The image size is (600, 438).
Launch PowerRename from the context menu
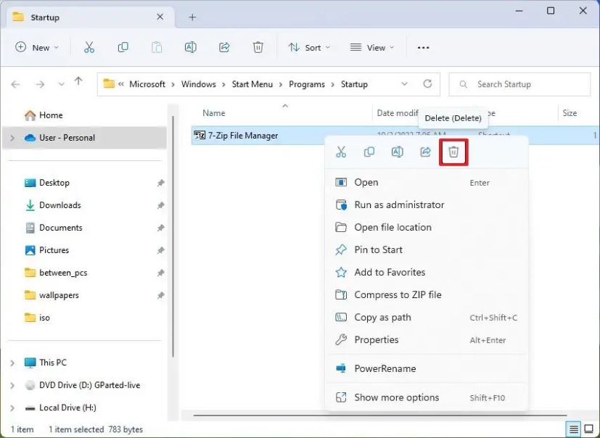click(x=427, y=368)
